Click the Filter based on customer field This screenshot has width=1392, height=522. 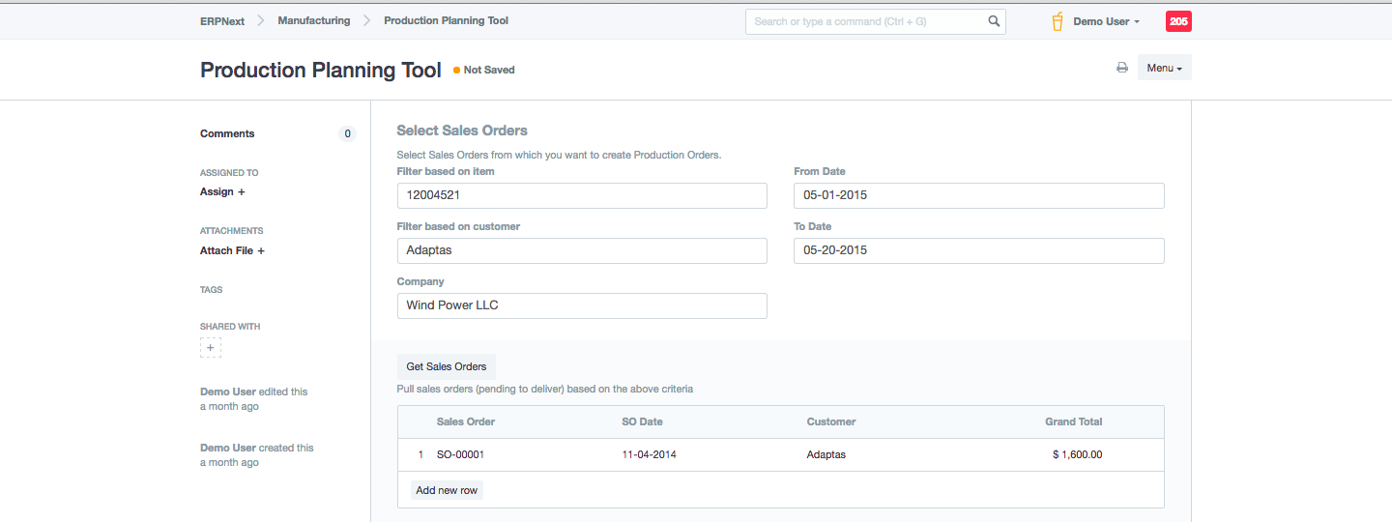coord(582,250)
